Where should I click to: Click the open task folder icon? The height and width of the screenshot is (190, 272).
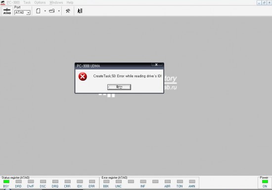pos(52,11)
